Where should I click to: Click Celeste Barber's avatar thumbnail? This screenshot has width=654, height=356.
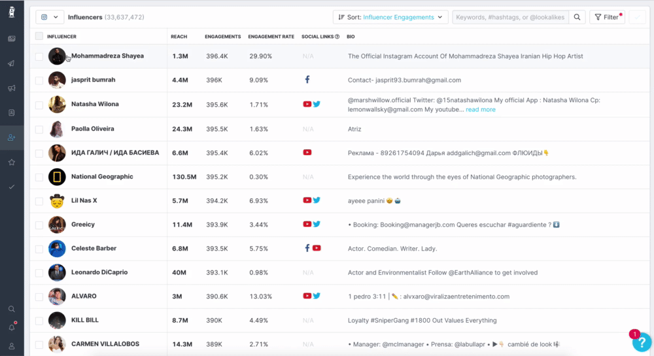[57, 249]
